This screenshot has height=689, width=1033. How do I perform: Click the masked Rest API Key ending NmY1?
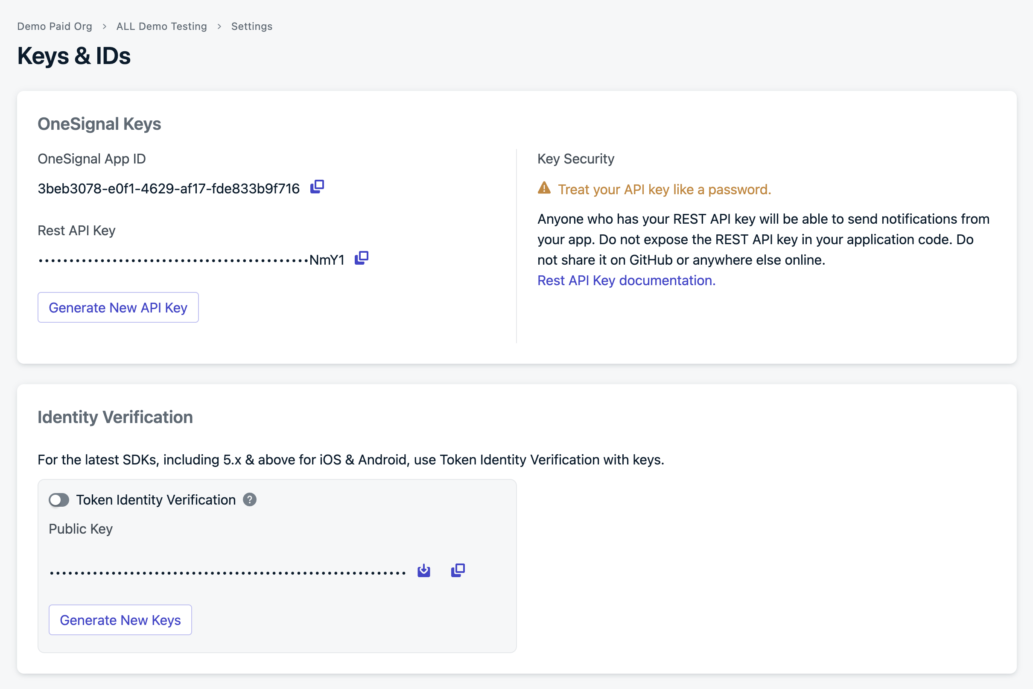point(191,260)
